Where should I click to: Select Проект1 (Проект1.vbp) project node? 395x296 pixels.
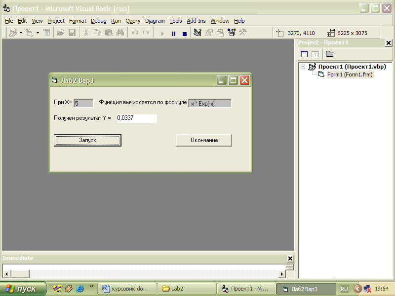(352, 67)
